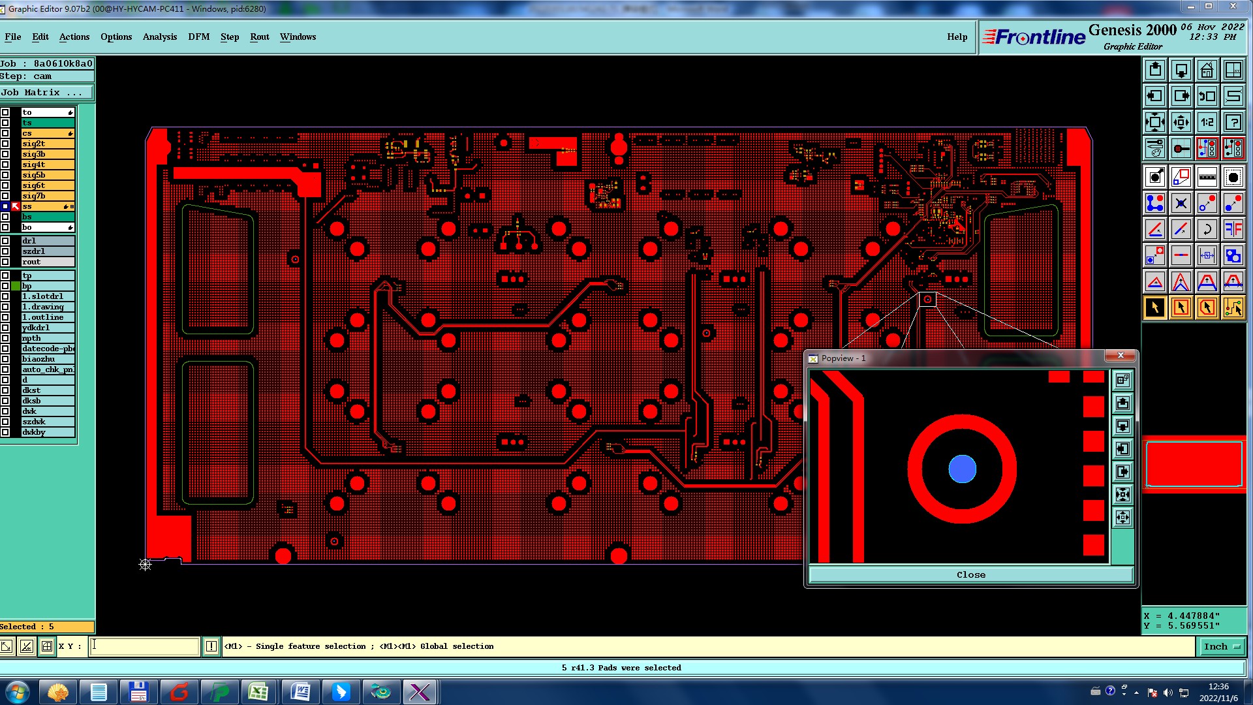Select the black single-arrow selection tool
1253x705 pixels.
click(x=1155, y=307)
